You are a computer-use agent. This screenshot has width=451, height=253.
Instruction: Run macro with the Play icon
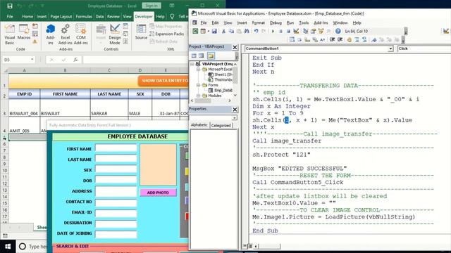point(273,31)
